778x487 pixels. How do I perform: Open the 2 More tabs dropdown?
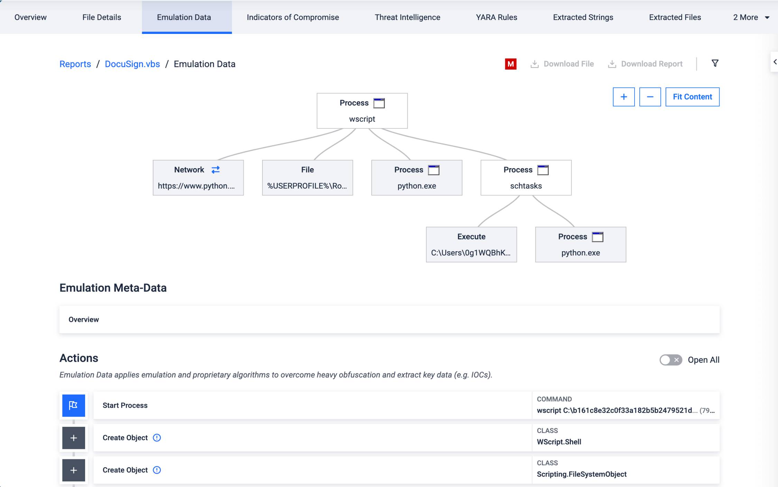(750, 17)
